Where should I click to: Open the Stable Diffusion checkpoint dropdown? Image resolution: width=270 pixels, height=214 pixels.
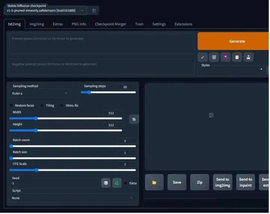coord(45,10)
